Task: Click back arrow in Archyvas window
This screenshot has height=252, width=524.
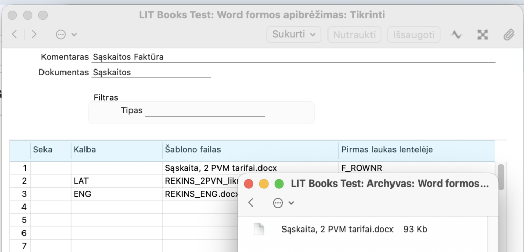Action: click(251, 203)
